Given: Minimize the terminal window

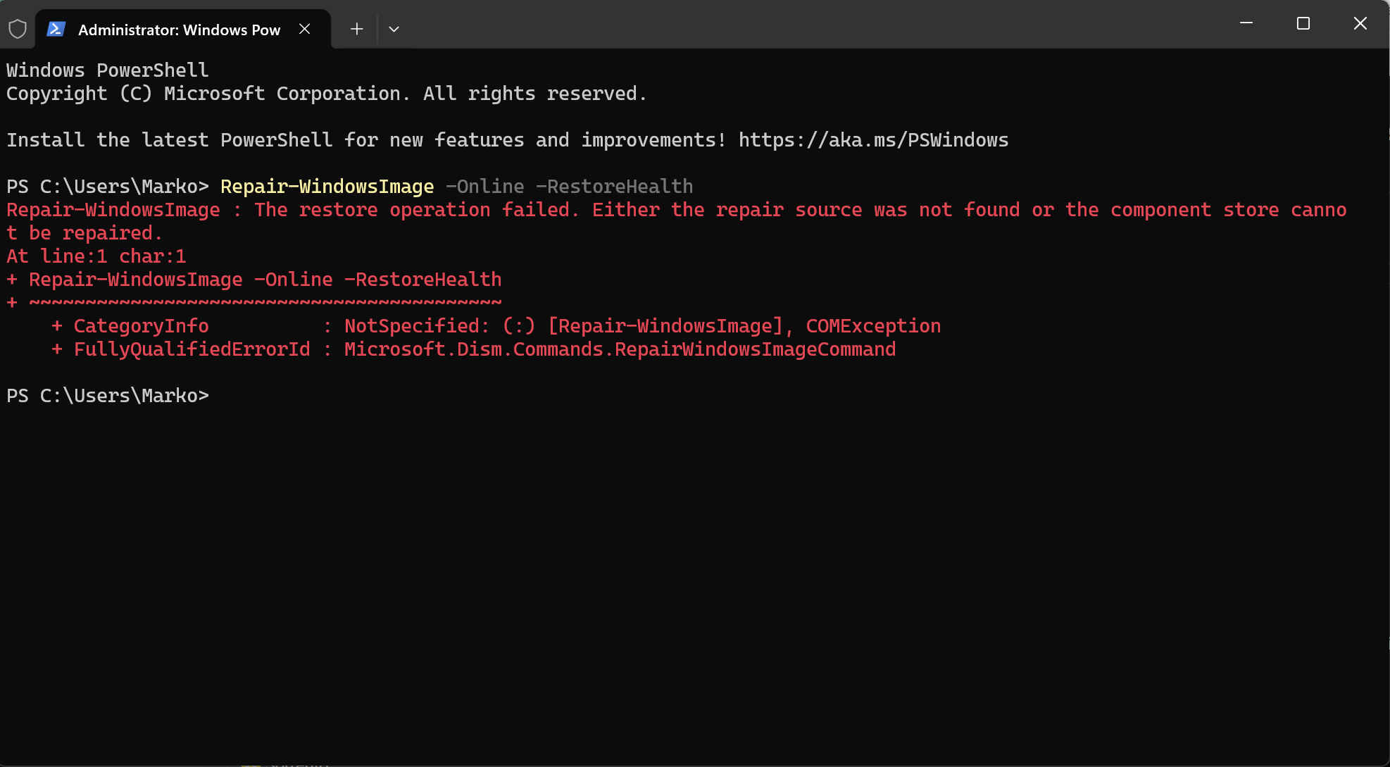Looking at the screenshot, I should click(x=1246, y=23).
